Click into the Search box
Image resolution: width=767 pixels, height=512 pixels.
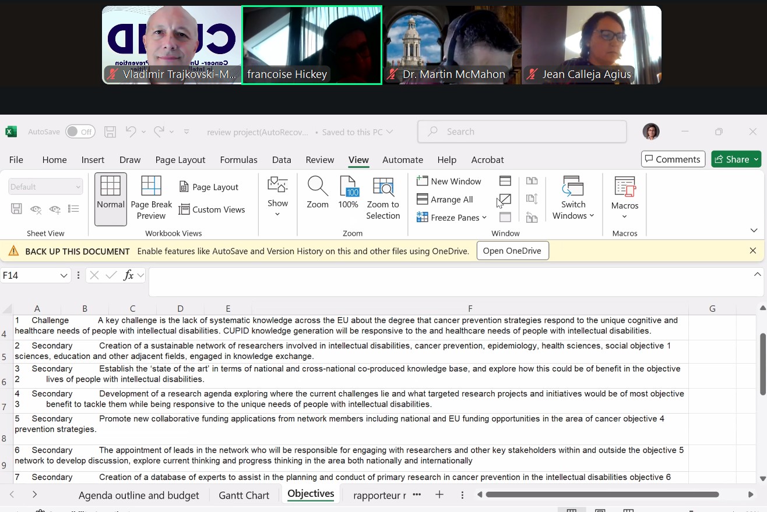(522, 132)
